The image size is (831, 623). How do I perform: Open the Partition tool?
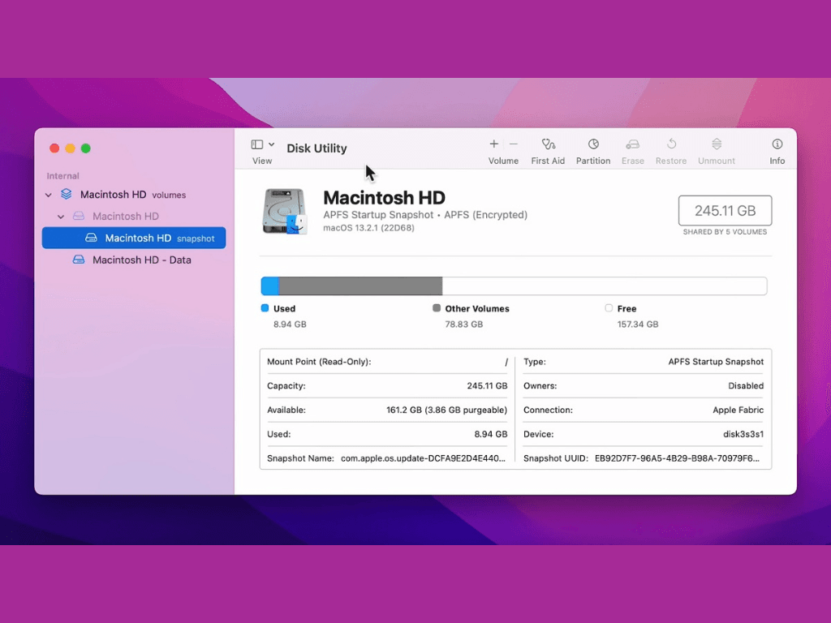coord(593,144)
